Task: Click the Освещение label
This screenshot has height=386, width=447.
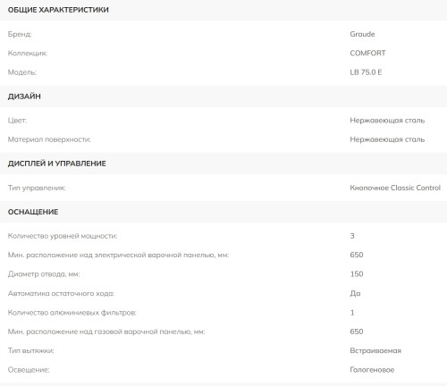Action: coord(29,370)
